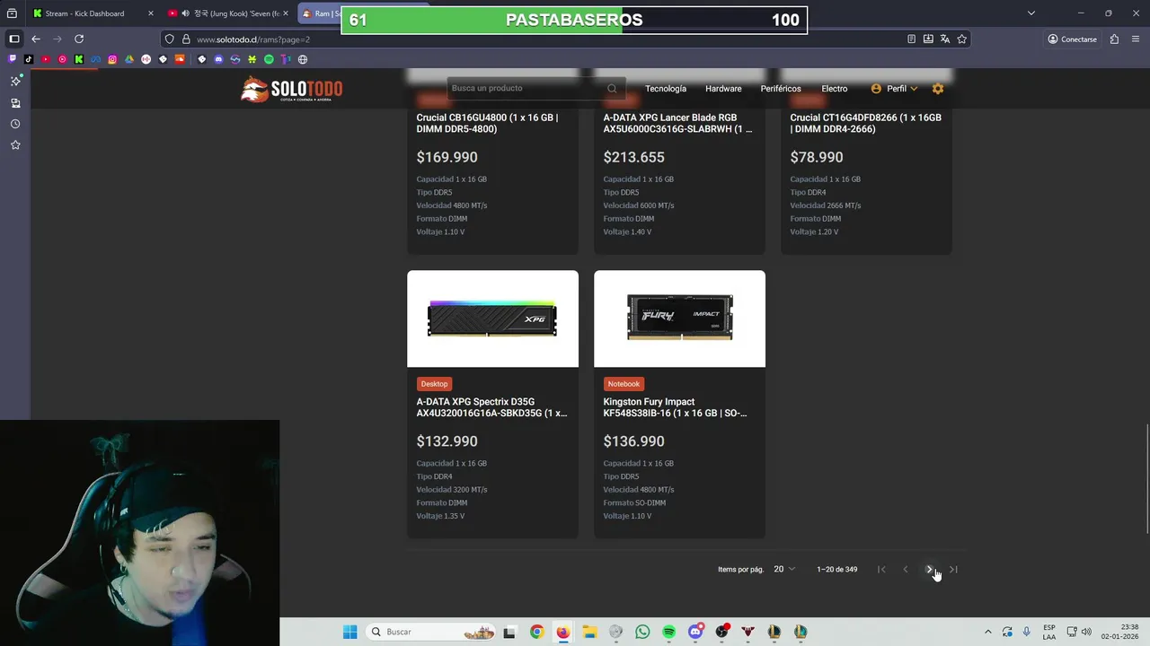Viewport: 1150px width, 646px height.
Task: Open the green Kick bookmark
Action: click(x=79, y=59)
